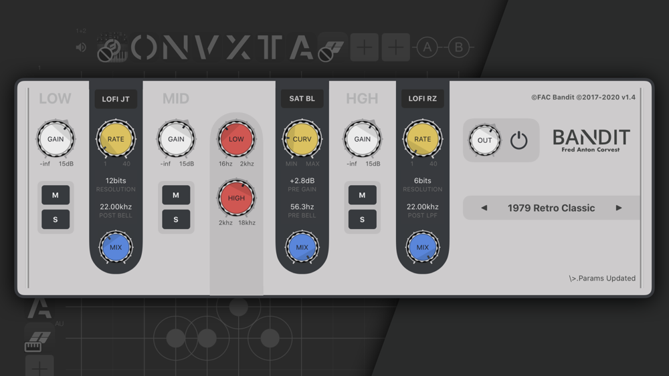The image size is (669, 376).
Task: Open the LOFI RZ effect selector
Action: tap(422, 98)
